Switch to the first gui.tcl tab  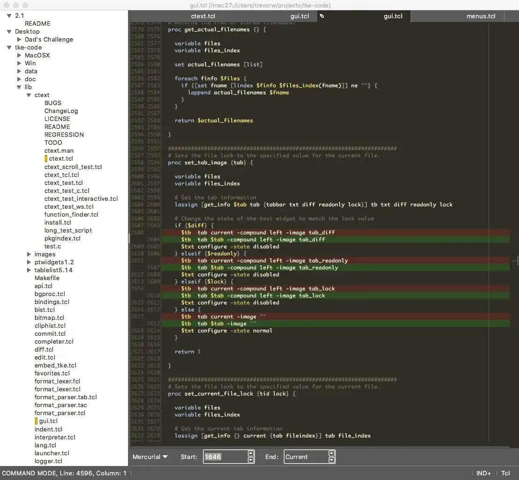(299, 16)
